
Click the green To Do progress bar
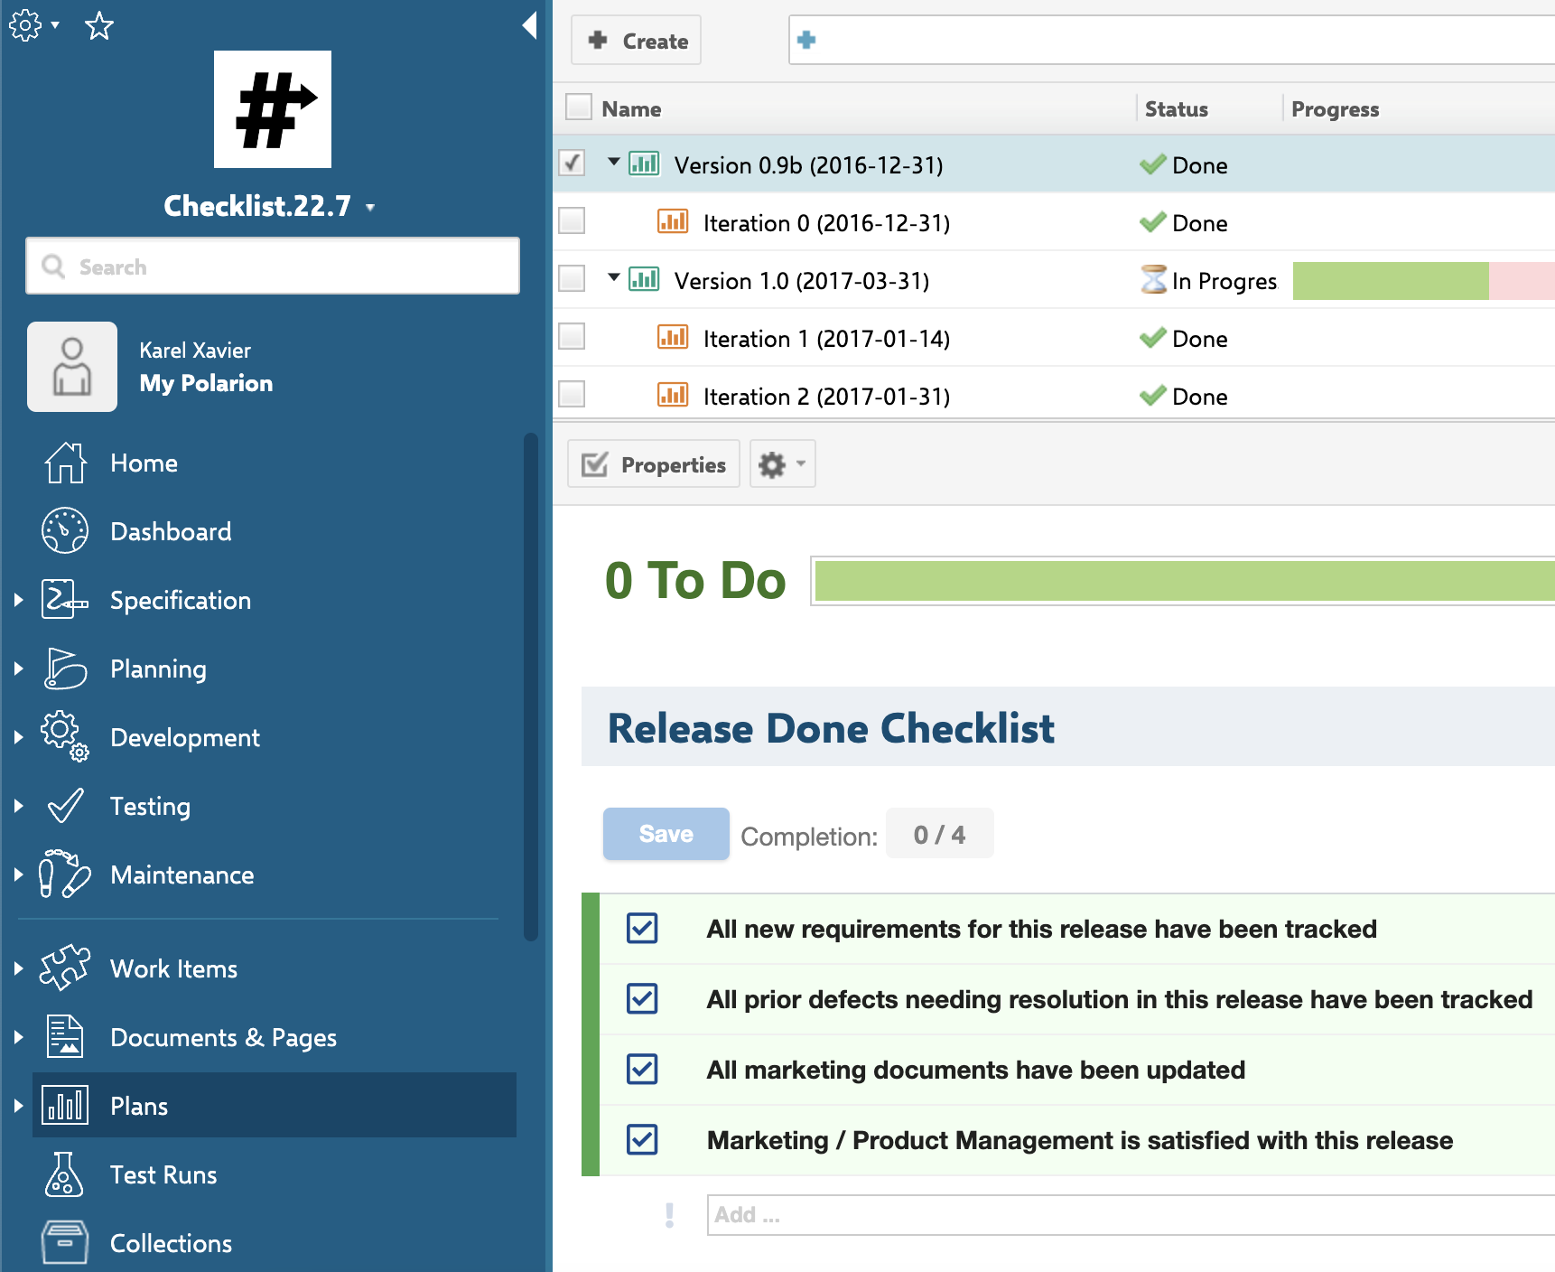pyautogui.click(x=1184, y=581)
